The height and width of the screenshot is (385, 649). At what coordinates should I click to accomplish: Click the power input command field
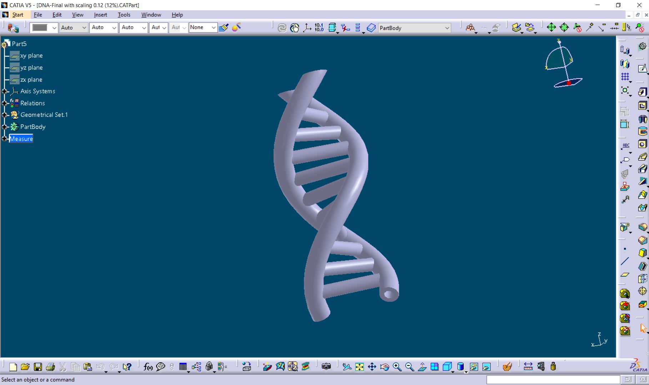(x=553, y=380)
